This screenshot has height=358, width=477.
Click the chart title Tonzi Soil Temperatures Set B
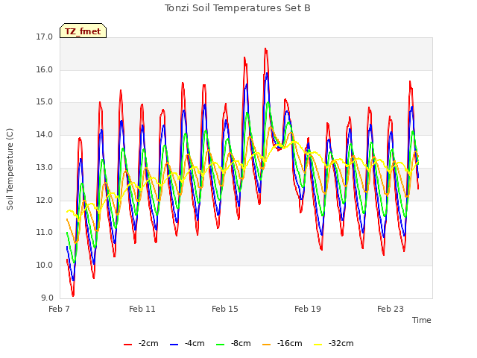click(x=238, y=8)
